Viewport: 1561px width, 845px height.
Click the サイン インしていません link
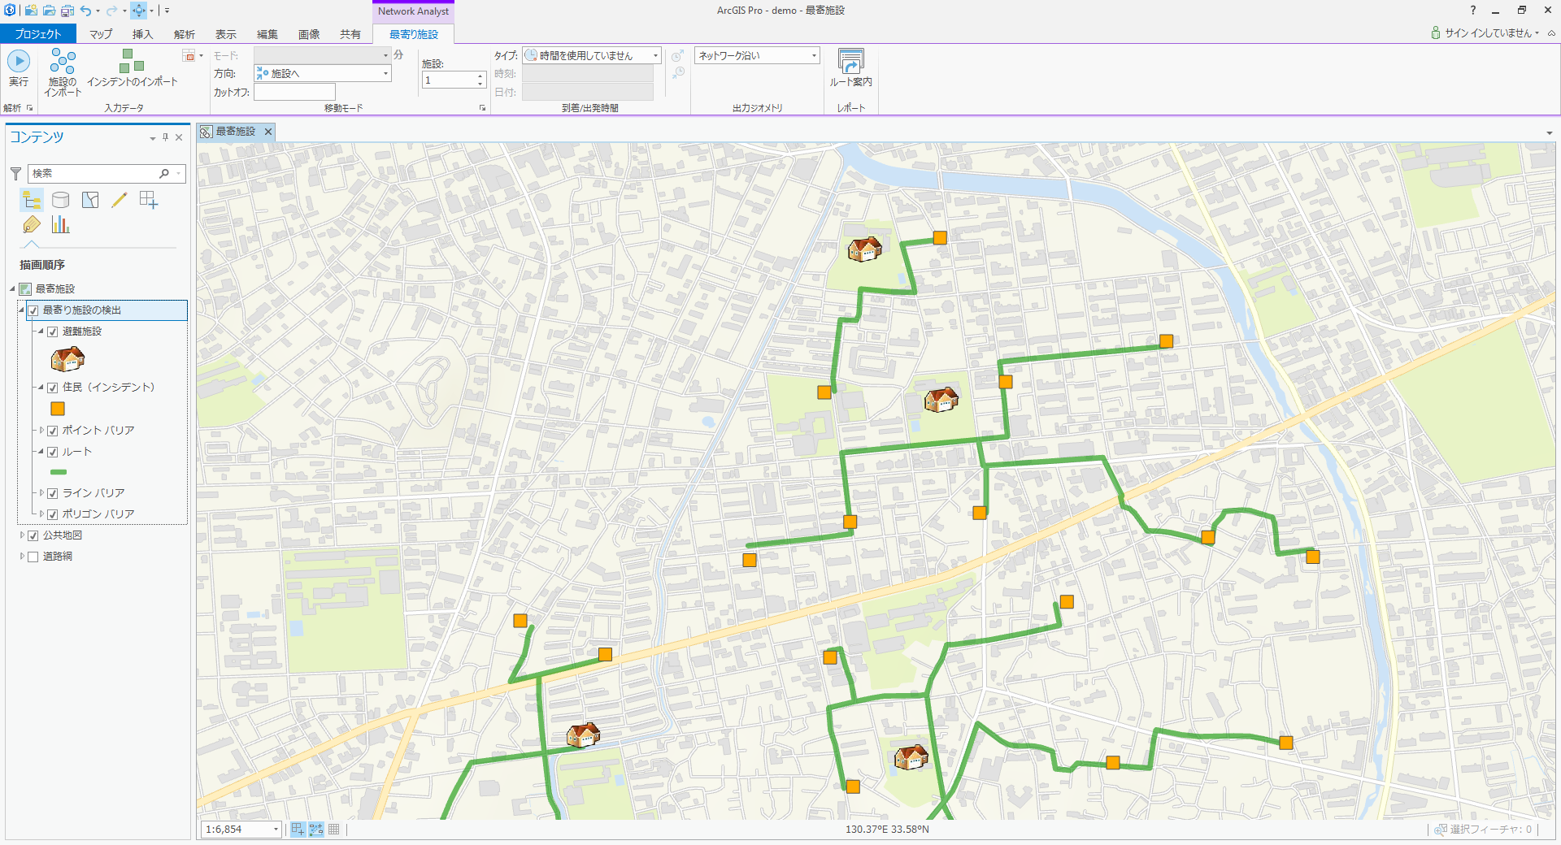[1489, 33]
